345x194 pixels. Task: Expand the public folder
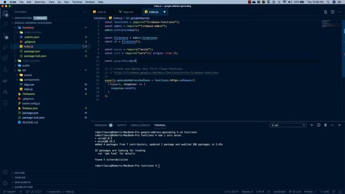[26, 66]
